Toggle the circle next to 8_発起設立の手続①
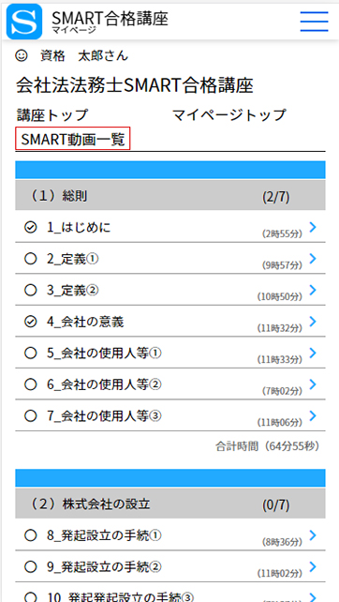The image size is (339, 602). 30,535
